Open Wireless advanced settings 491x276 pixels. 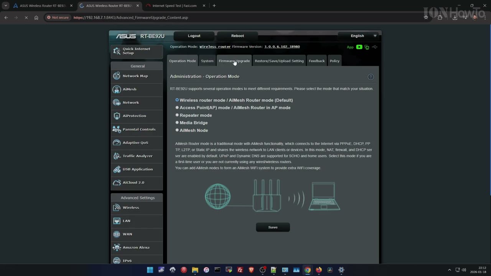(137, 207)
